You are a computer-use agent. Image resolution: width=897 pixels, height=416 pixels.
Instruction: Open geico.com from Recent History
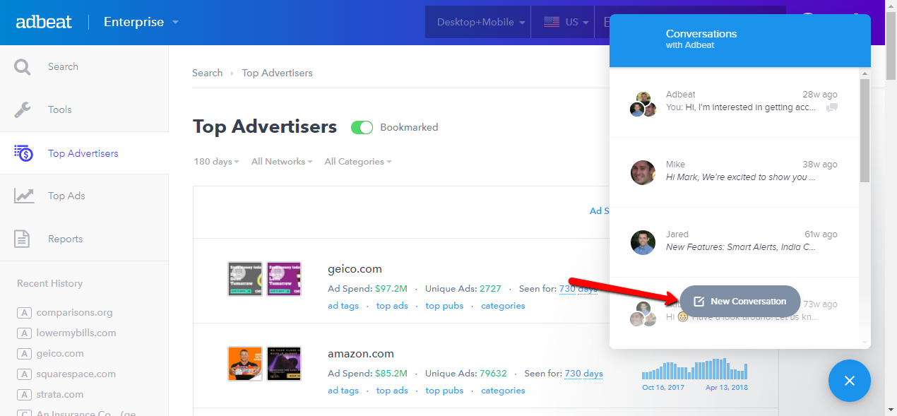60,353
